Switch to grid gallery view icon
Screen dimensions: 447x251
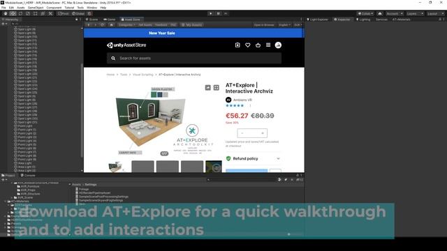pos(217,88)
